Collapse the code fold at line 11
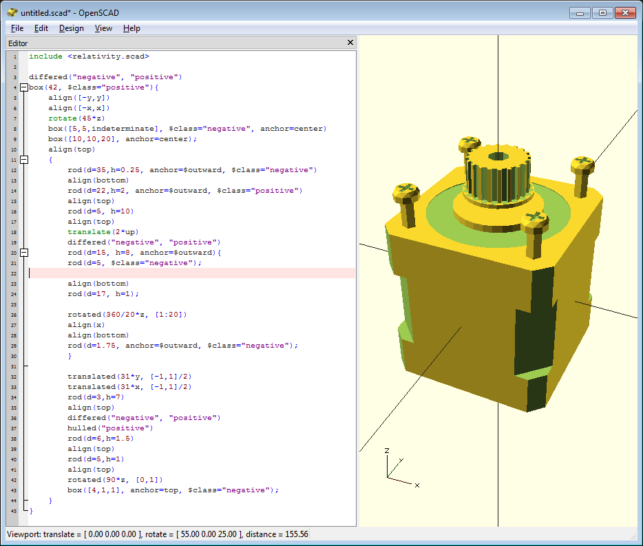Viewport: 643px width, 546px height. pos(24,160)
